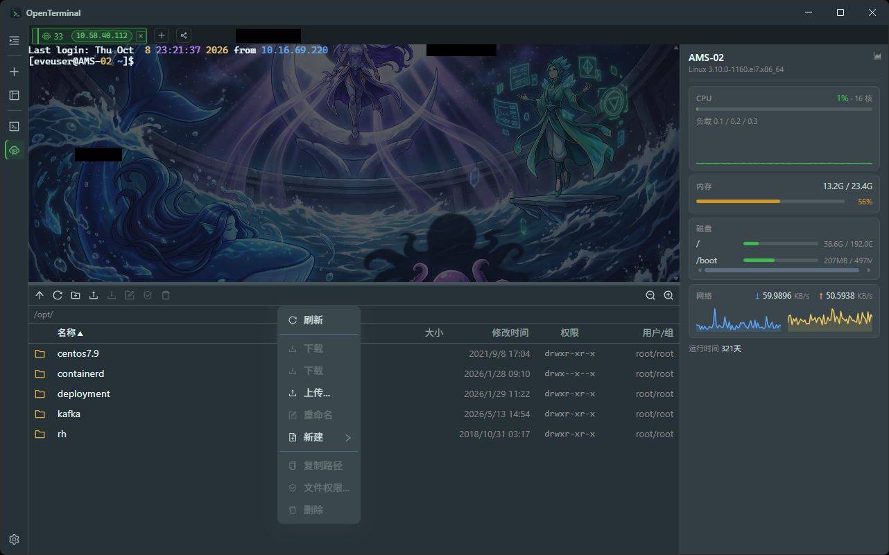Toggle the SFTP cloud panel sidebar icon
Screen dimensions: 889x555
tap(14, 150)
